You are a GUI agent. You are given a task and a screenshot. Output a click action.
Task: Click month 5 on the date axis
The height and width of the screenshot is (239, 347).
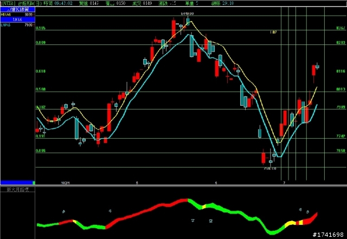(x=137, y=183)
